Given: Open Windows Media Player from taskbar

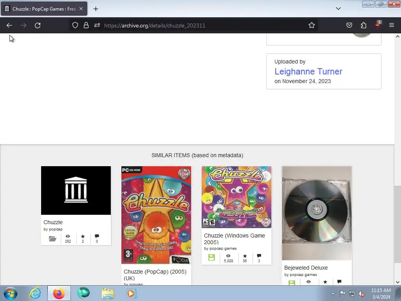Looking at the screenshot, I should (132, 293).
